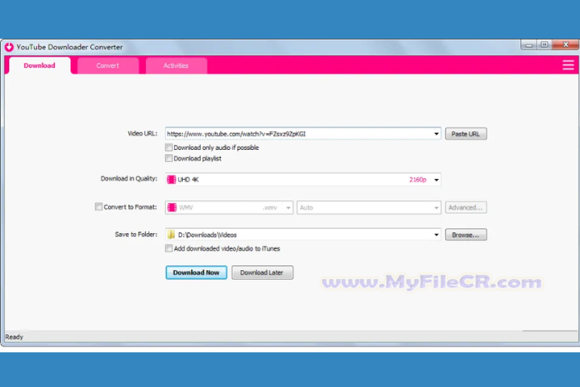
Task: Check Add downloaded video/audio to iTunes
Action: pos(168,248)
